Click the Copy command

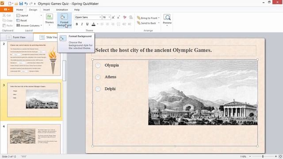8,20
